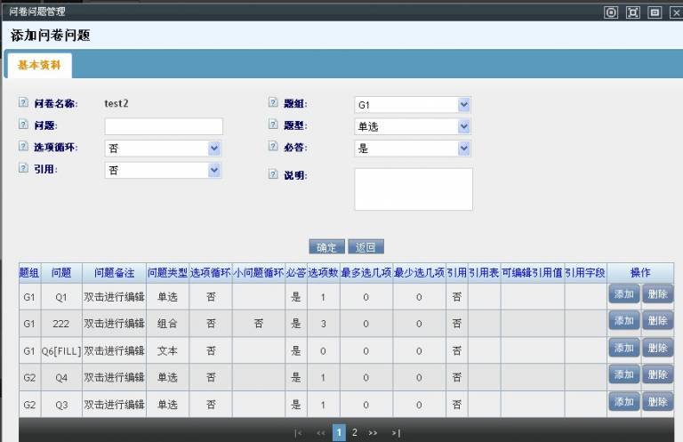The image size is (683, 442).
Task: Expand the 必答 dropdown
Action: tap(413, 149)
